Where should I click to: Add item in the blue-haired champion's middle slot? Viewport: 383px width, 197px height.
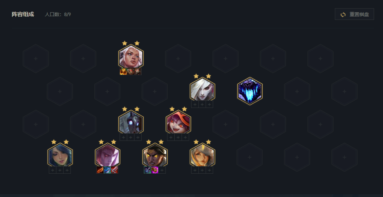pos(60,170)
